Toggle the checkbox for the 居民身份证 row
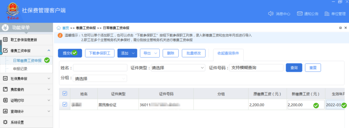The height and width of the screenshot is (128, 349). (x=65, y=104)
